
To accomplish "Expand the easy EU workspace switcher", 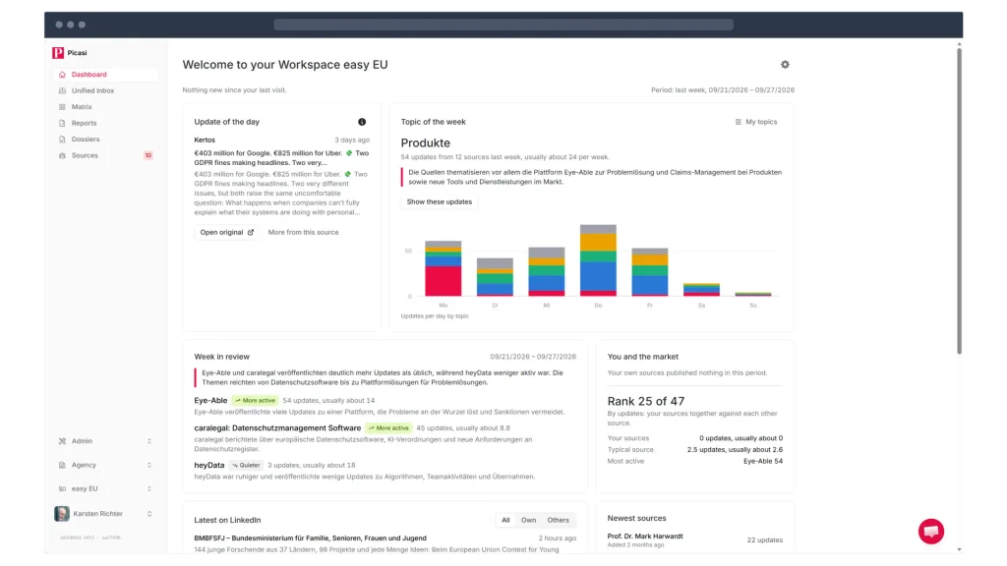I will pos(149,488).
